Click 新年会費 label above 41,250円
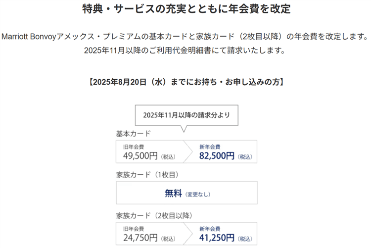The height and width of the screenshot is (248, 371). pyautogui.click(x=210, y=229)
